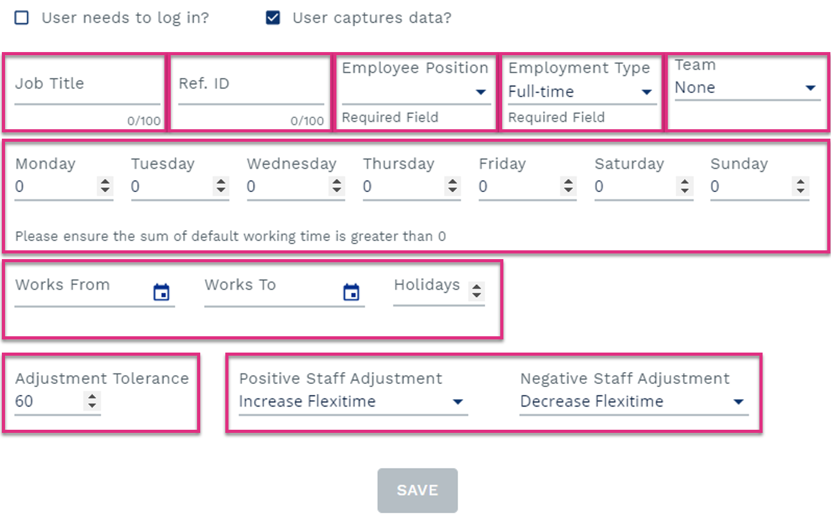
Task: Open the Works To calendar picker
Action: coord(351,292)
